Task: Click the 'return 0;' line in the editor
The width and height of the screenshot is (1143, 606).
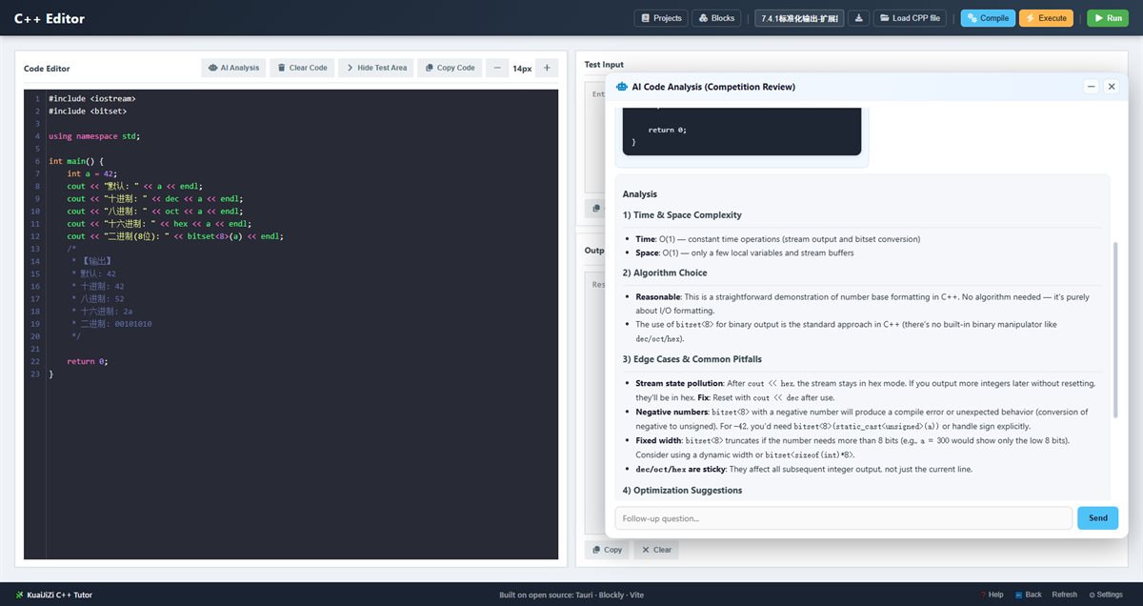Action: coord(88,361)
